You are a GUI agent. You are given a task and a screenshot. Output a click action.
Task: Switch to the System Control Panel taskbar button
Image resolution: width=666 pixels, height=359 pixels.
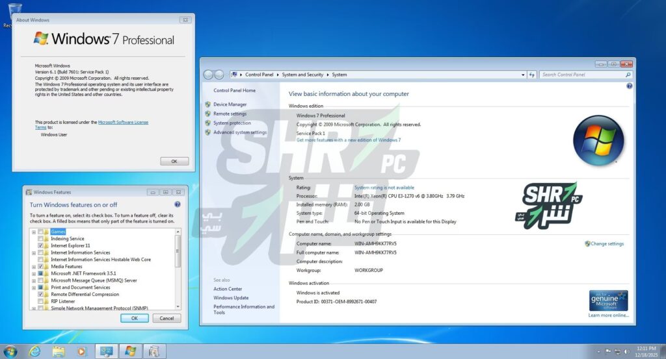(106, 351)
